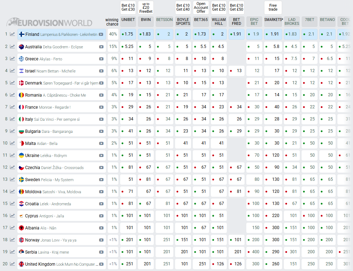Open the trend graph icon for Israel
This screenshot has width=353, height=271.
coord(12,71)
